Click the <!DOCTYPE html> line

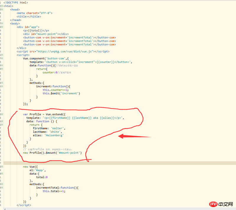point(16,3)
